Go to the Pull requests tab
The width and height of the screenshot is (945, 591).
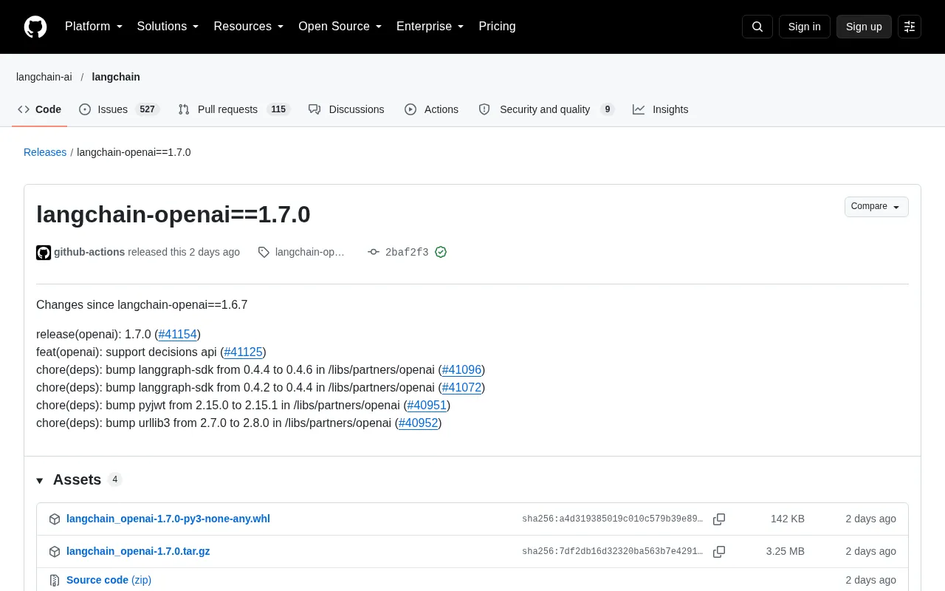pyautogui.click(x=234, y=109)
